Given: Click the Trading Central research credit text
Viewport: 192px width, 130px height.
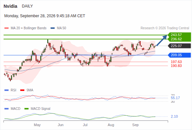Looking at the screenshot, I should pos(165,28).
